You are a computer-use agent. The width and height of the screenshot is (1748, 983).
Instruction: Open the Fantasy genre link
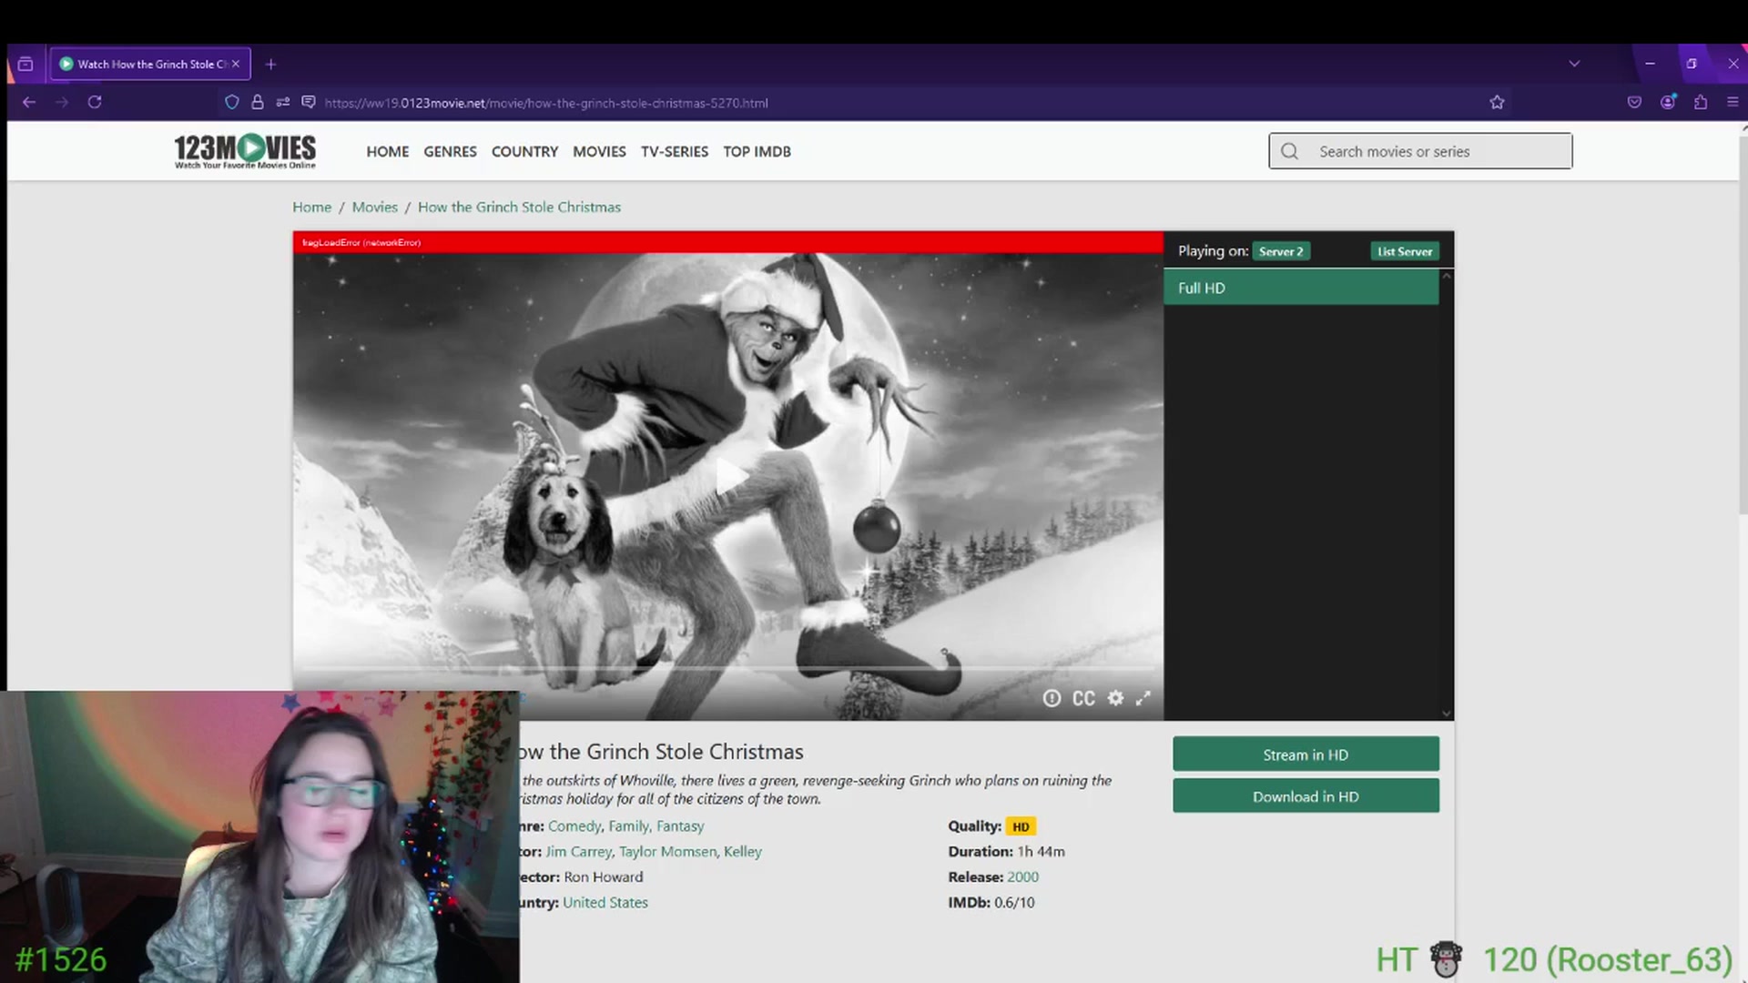tap(680, 826)
